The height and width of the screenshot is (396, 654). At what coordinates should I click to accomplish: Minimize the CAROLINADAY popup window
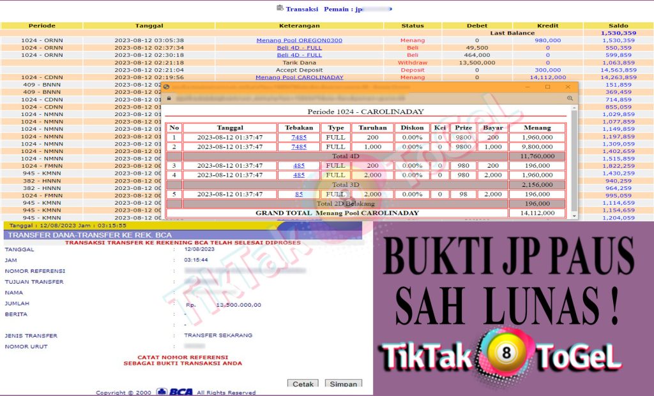point(528,87)
